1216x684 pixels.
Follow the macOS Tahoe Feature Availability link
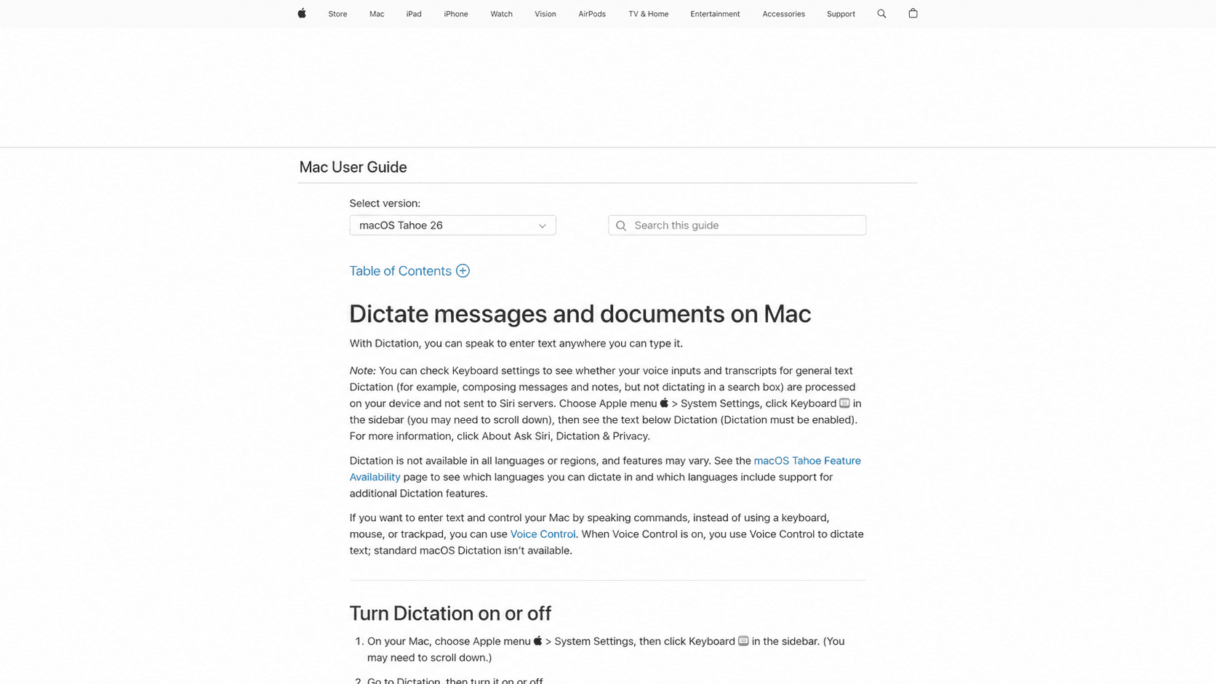tap(605, 469)
